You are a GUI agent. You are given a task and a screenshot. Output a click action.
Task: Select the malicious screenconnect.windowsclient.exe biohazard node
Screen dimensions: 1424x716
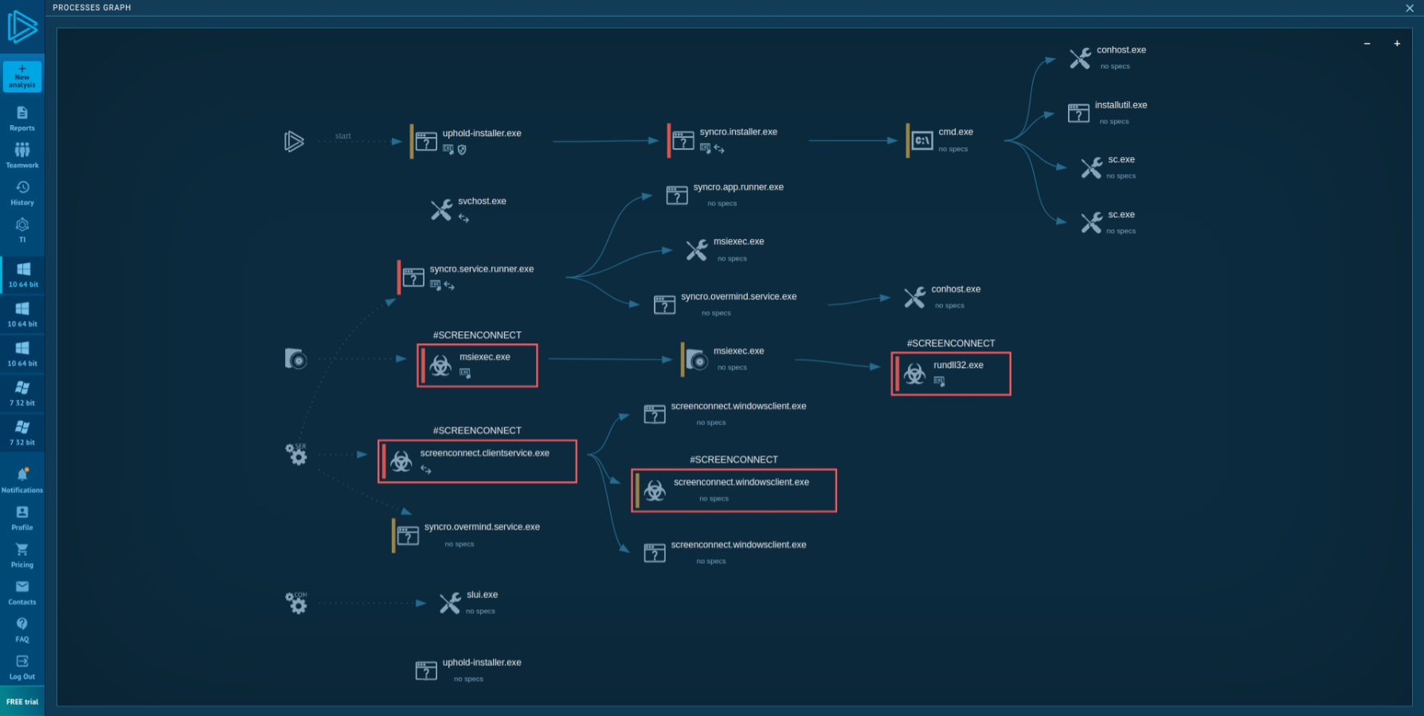[734, 490]
